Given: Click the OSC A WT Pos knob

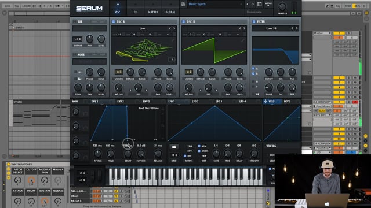Looking at the screenshot, I should tap(118, 87).
